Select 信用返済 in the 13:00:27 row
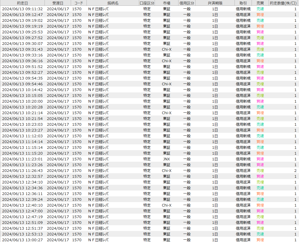This screenshot has width=299, height=242. tap(243, 240)
